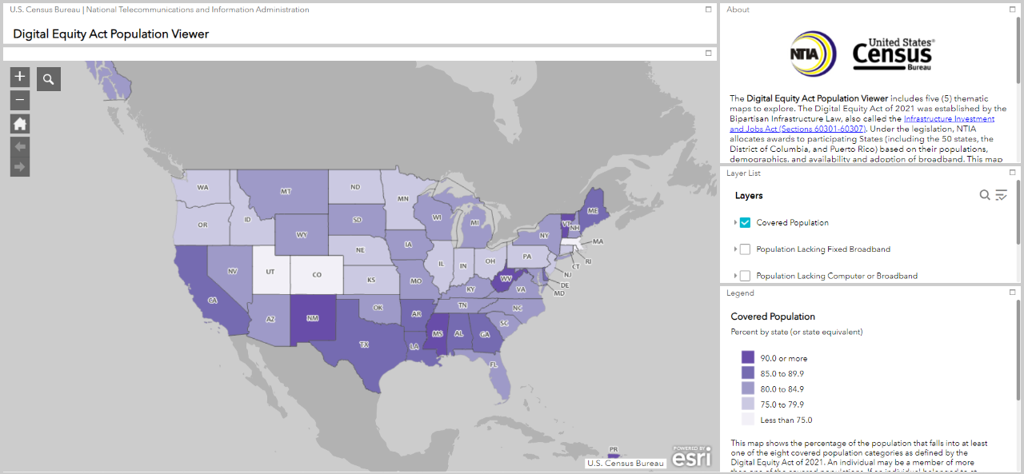Go to next map extent arrow

point(20,167)
